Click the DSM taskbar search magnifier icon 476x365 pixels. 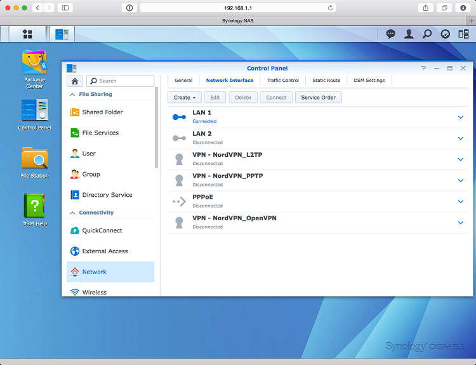(427, 34)
